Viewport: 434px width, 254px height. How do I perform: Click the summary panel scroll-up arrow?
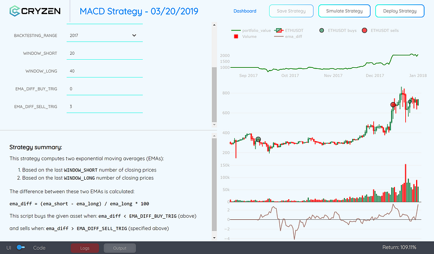214,136
